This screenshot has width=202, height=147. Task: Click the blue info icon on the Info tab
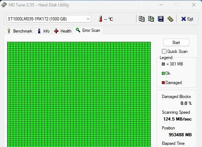pyautogui.click(x=39, y=31)
